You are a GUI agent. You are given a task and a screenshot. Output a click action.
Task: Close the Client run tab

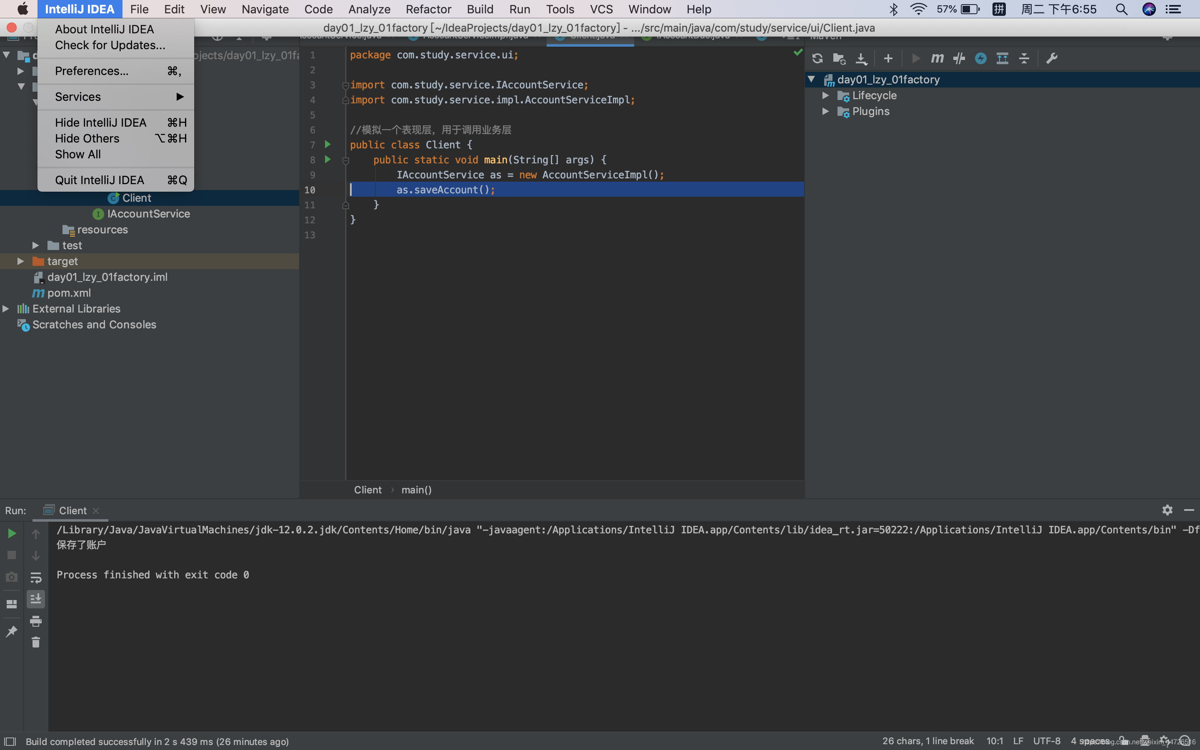pyautogui.click(x=96, y=511)
